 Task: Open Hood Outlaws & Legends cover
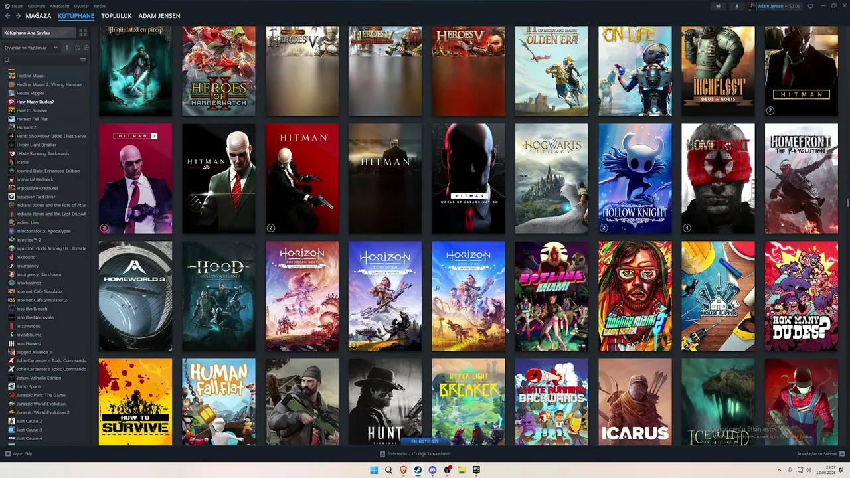pos(218,296)
